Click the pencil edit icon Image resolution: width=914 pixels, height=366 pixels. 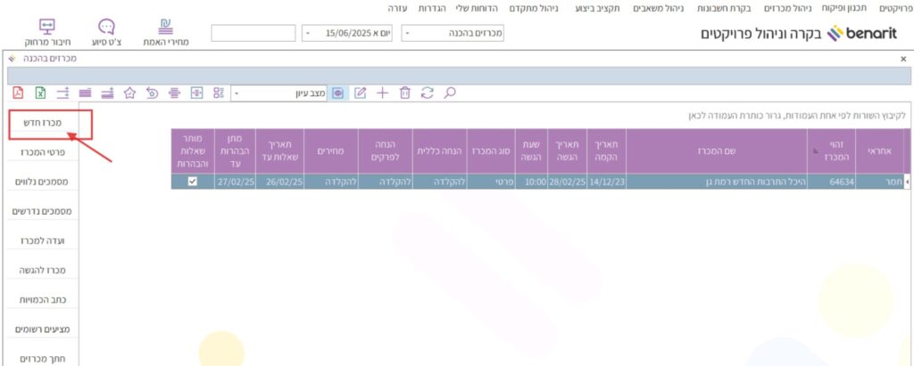361,93
